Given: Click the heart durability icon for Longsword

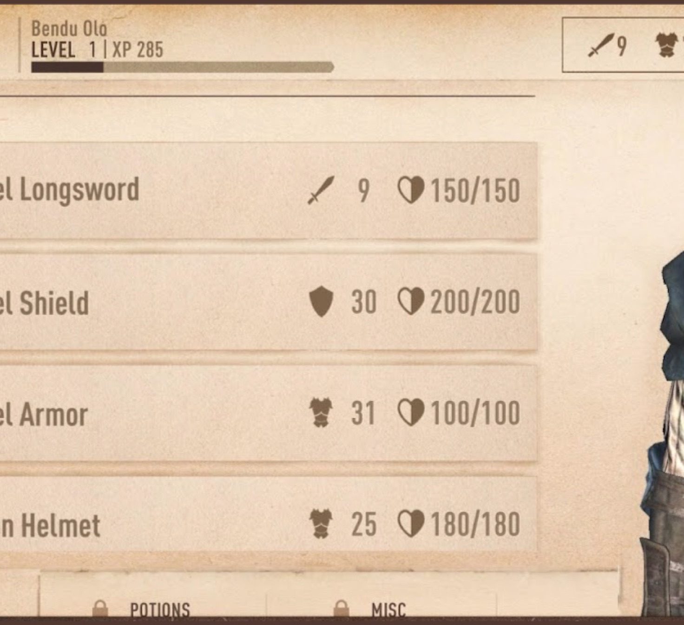Looking at the screenshot, I should click(411, 190).
